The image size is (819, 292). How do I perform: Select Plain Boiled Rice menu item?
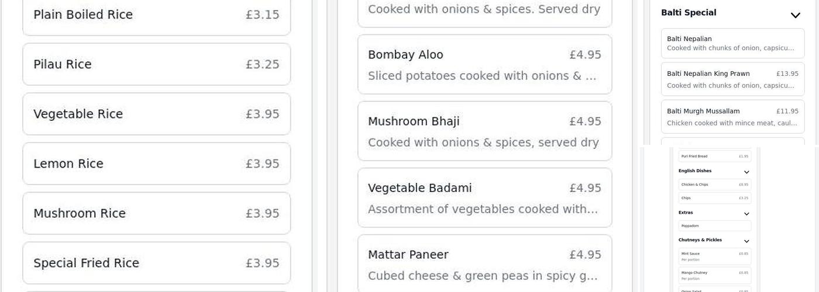[156, 15]
